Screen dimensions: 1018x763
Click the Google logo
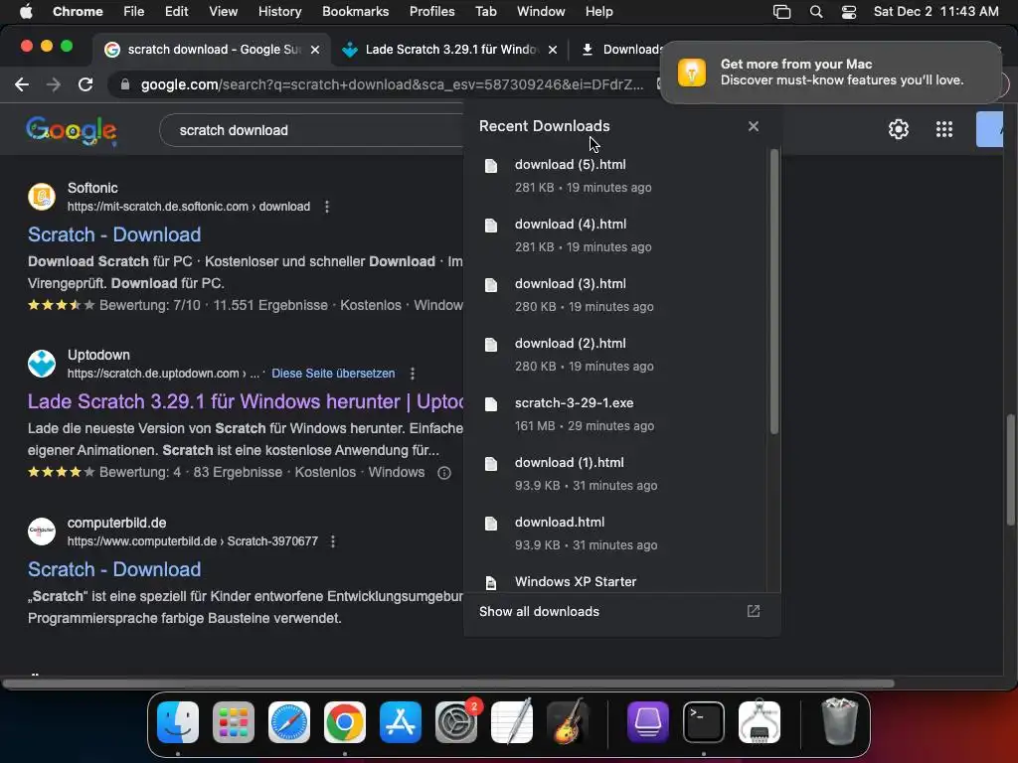pos(72,130)
